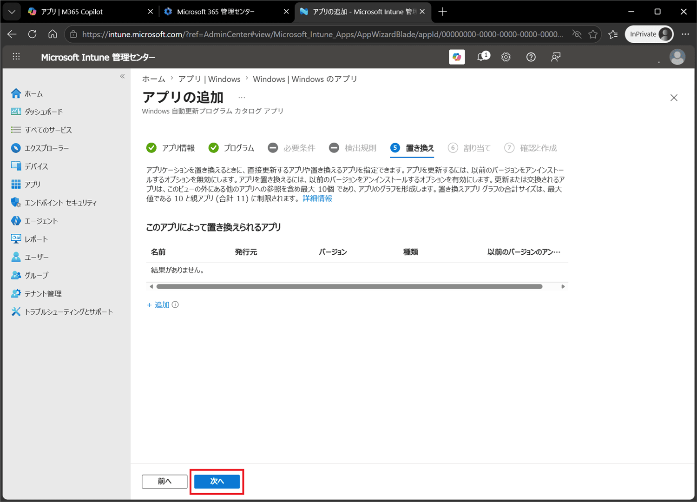
Task: Collapse the left navigation sidebar
Action: pos(122,76)
